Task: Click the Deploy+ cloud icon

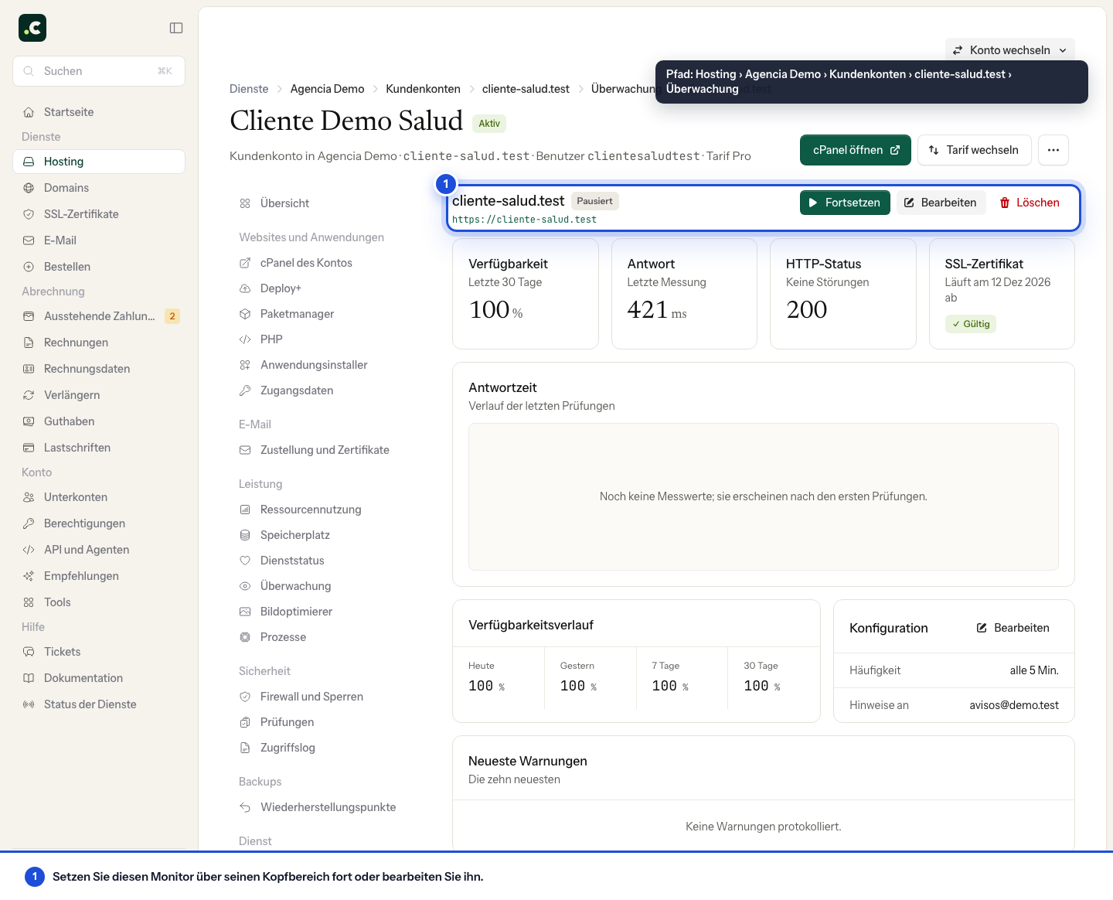Action: point(245,288)
